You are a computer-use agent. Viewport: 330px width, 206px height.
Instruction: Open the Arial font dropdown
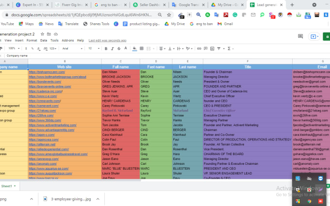[72, 48]
